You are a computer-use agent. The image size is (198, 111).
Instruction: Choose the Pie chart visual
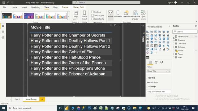tap(160, 39)
